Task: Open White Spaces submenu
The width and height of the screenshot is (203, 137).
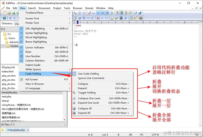Action: (45, 70)
